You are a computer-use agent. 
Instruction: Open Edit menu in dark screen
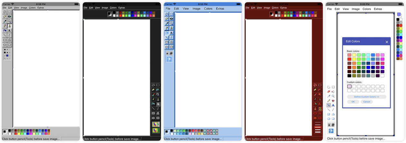[91, 7]
